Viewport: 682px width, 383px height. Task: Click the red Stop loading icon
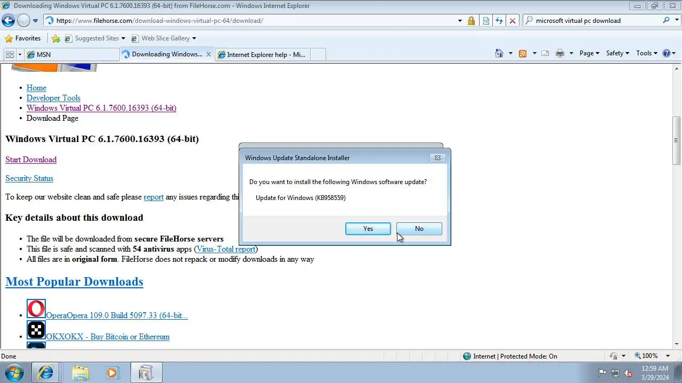tap(513, 21)
